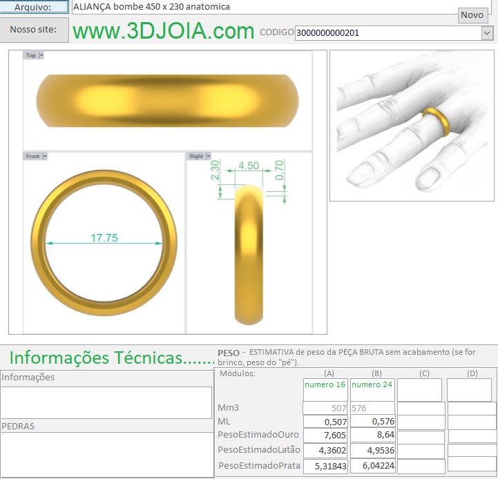Select module A 'numero 16' field
Viewport: 498px width, 479px height.
[x=325, y=390]
